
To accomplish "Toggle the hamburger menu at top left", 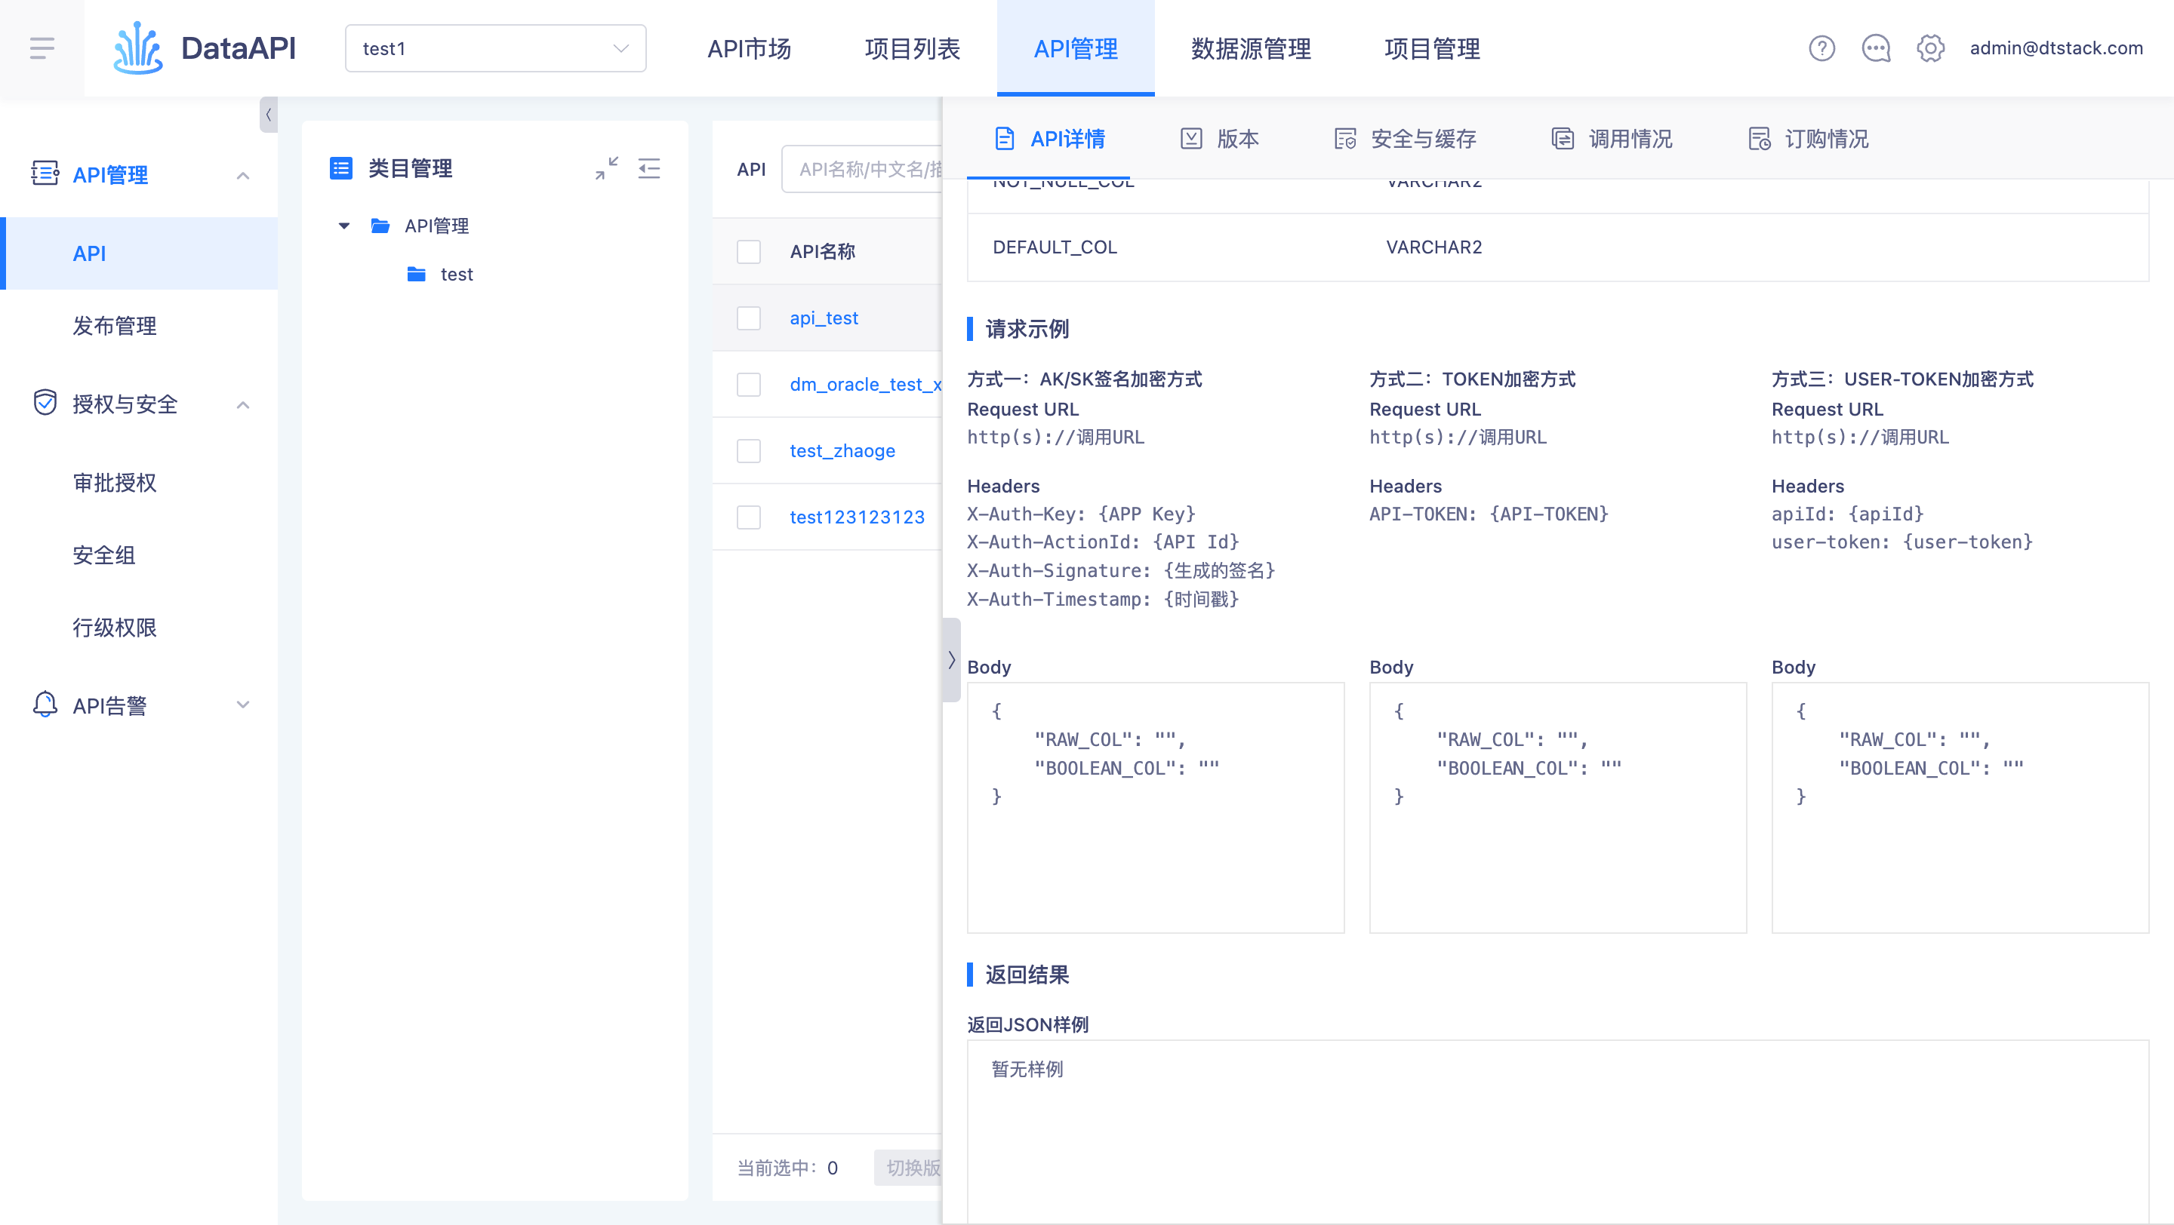I will tap(42, 48).
